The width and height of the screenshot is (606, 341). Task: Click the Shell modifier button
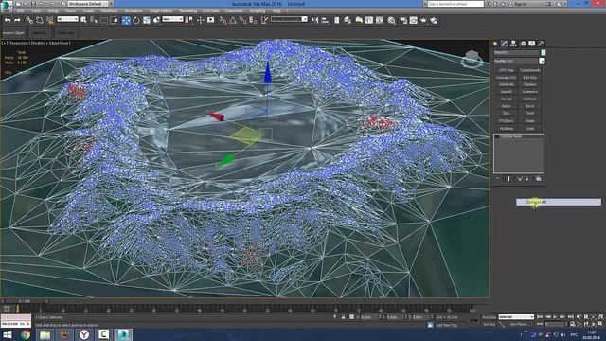tap(530, 129)
